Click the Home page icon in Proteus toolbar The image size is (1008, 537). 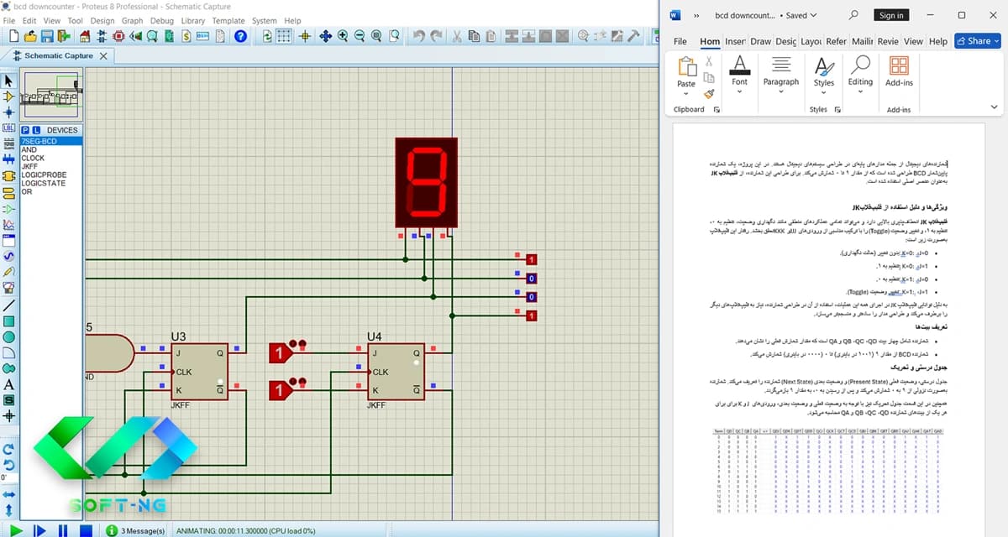[x=83, y=36]
